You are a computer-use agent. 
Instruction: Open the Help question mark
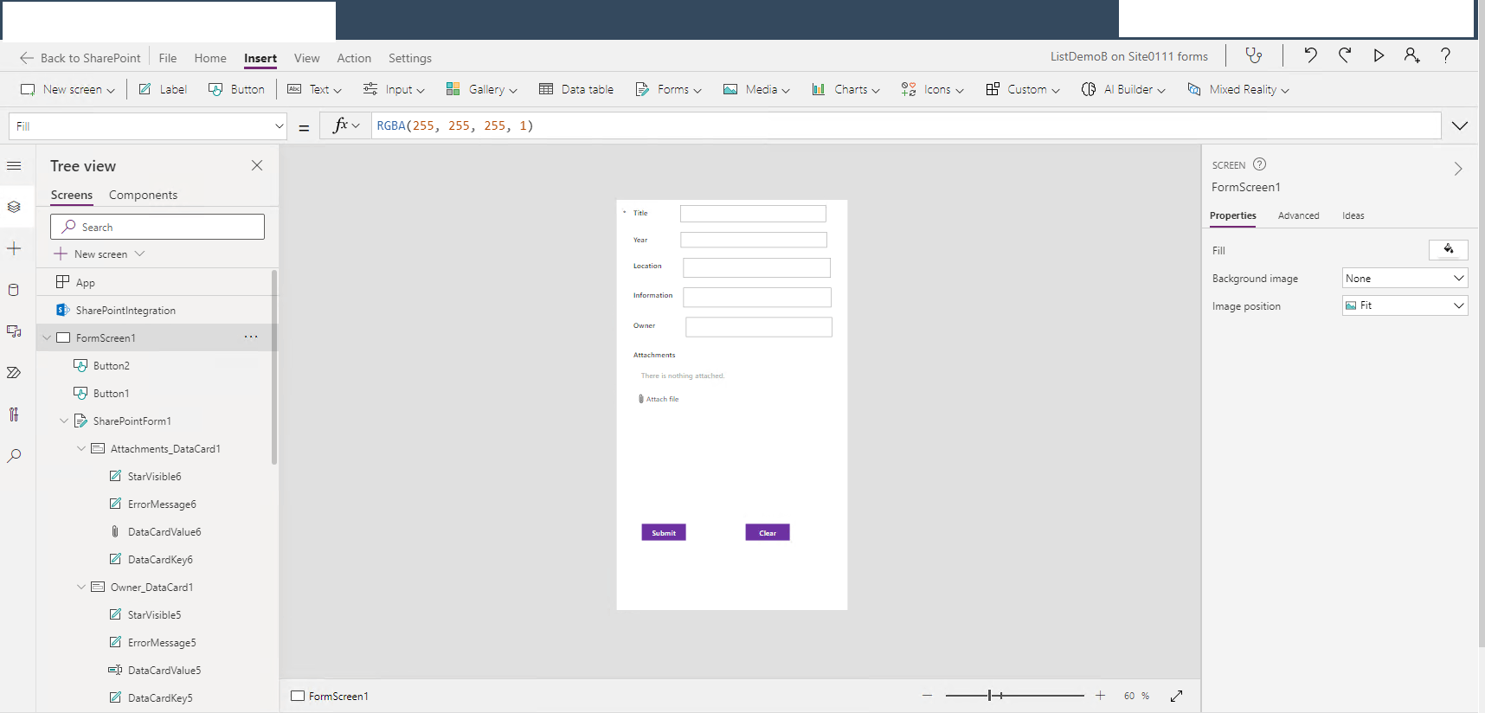[1445, 55]
